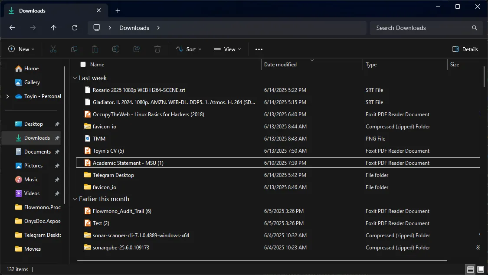Click the Refresh button in navigation bar

(x=75, y=28)
